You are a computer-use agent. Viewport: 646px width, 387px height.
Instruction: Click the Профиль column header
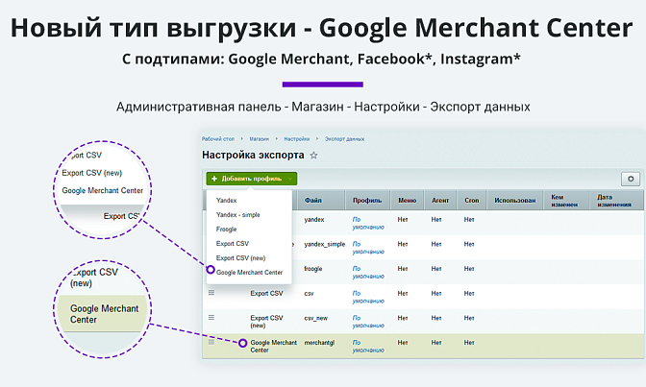[x=367, y=201]
